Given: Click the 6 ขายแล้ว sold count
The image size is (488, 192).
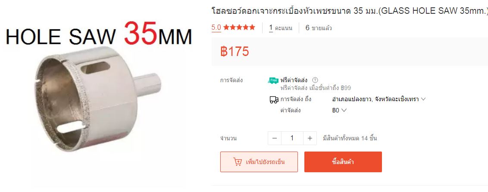Looking at the screenshot, I should tap(319, 28).
